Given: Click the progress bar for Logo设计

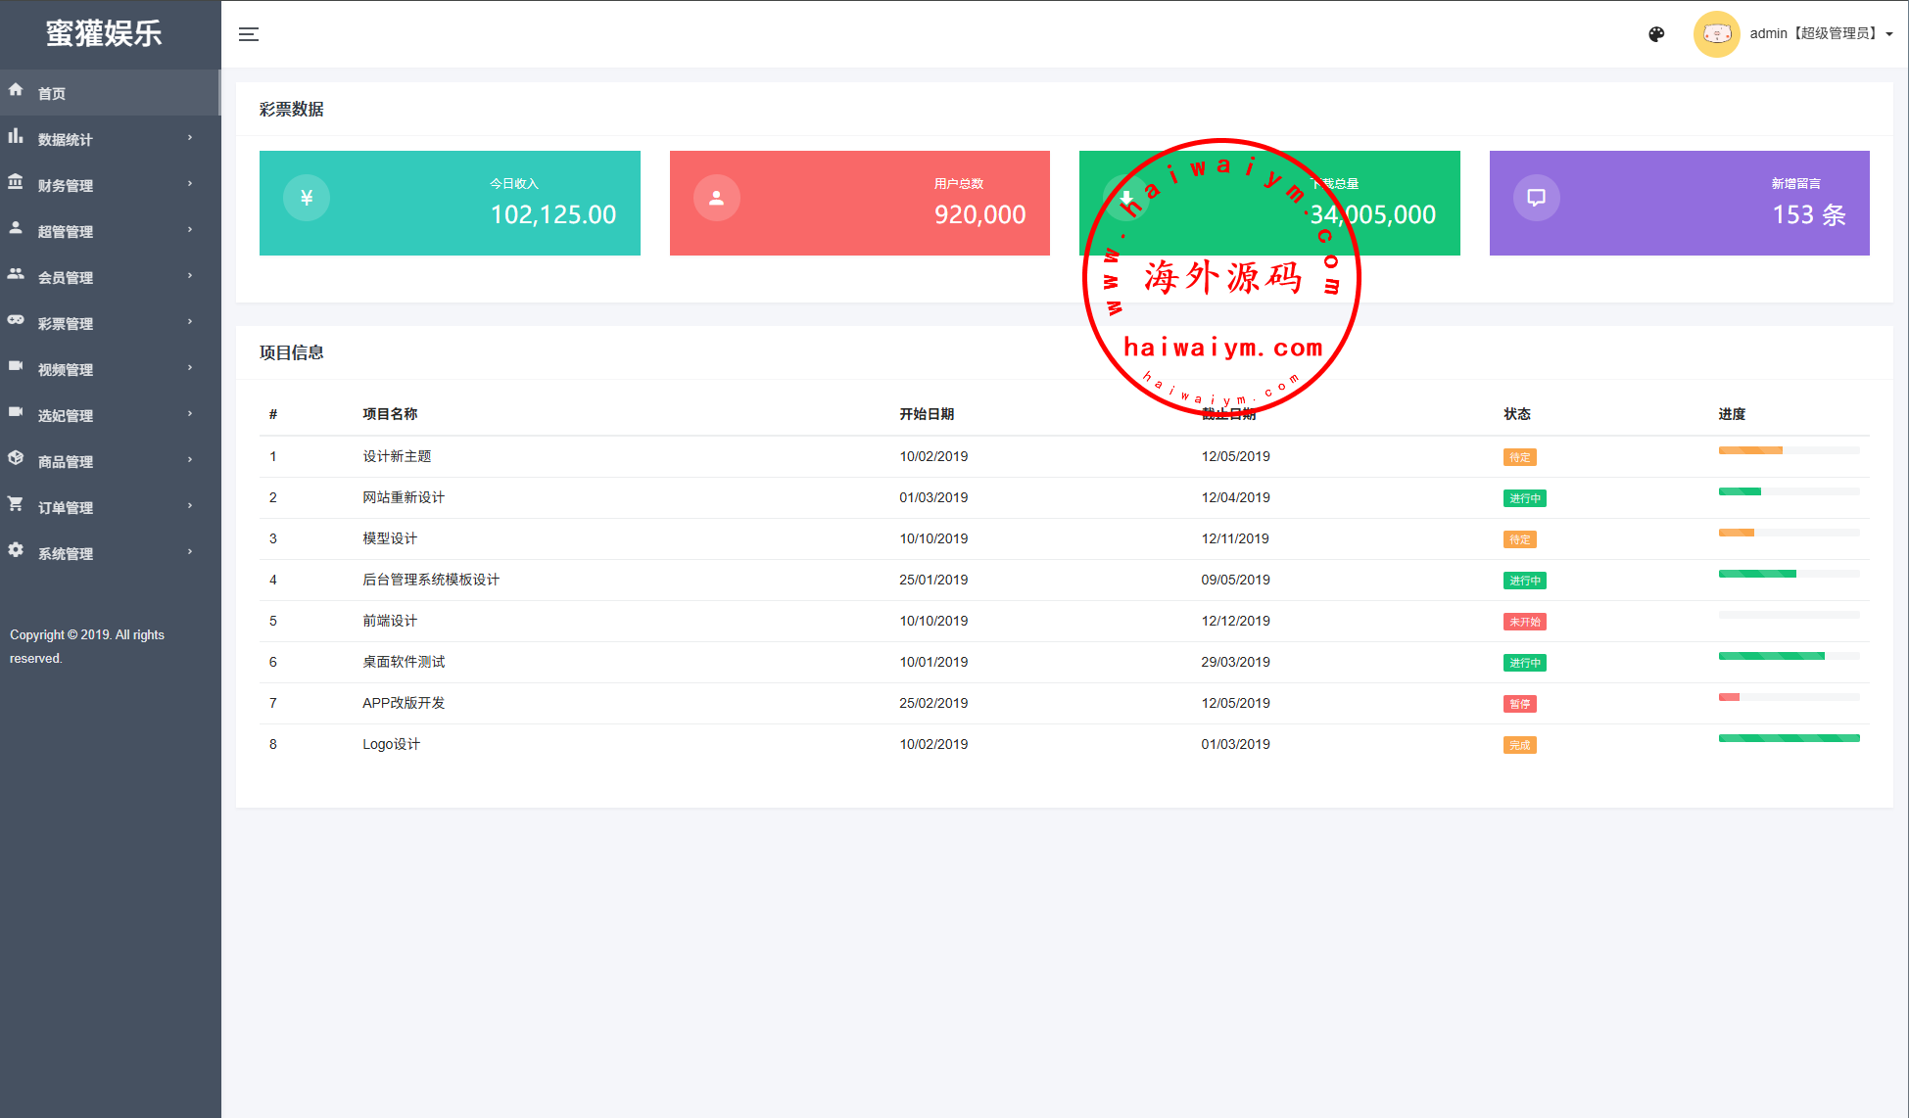Looking at the screenshot, I should tap(1789, 738).
